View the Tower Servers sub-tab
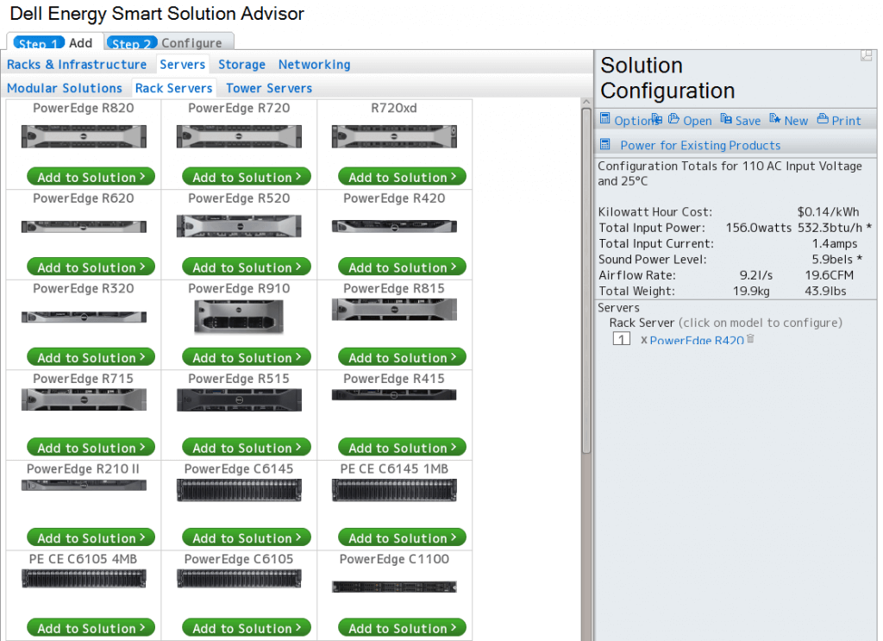This screenshot has height=641, width=883. (269, 89)
